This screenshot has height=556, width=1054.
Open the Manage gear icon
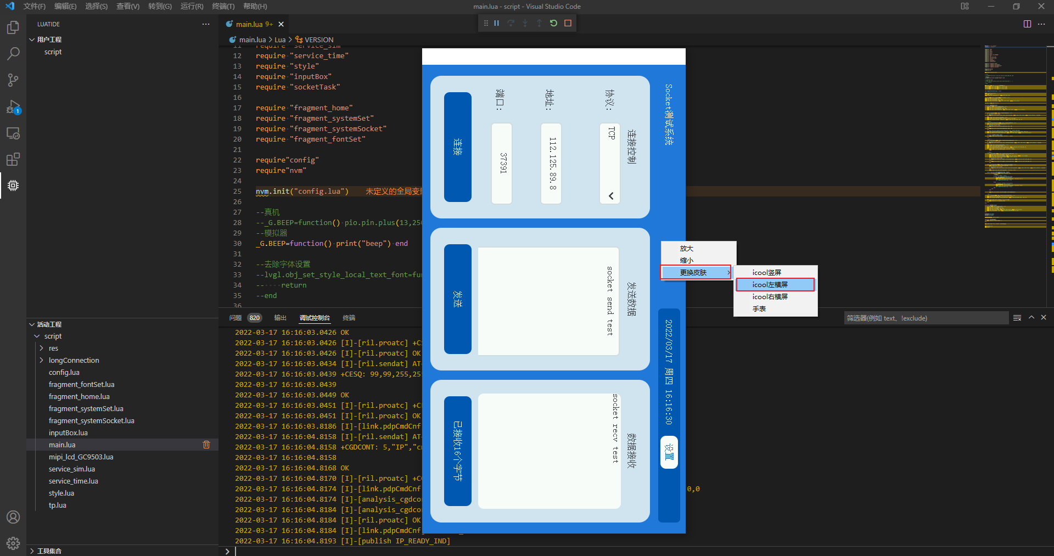coord(13,543)
